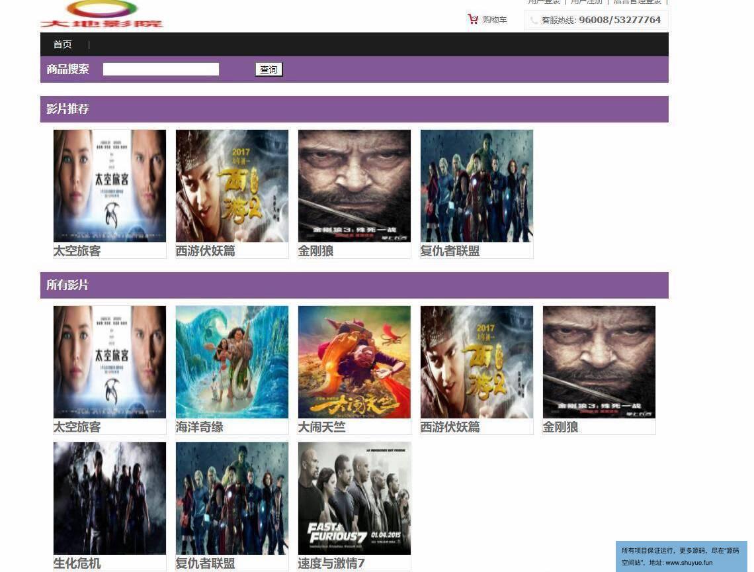Image resolution: width=754 pixels, height=572 pixels.
Task: Open 大闹天竺 movie poster
Action: pyautogui.click(x=355, y=362)
